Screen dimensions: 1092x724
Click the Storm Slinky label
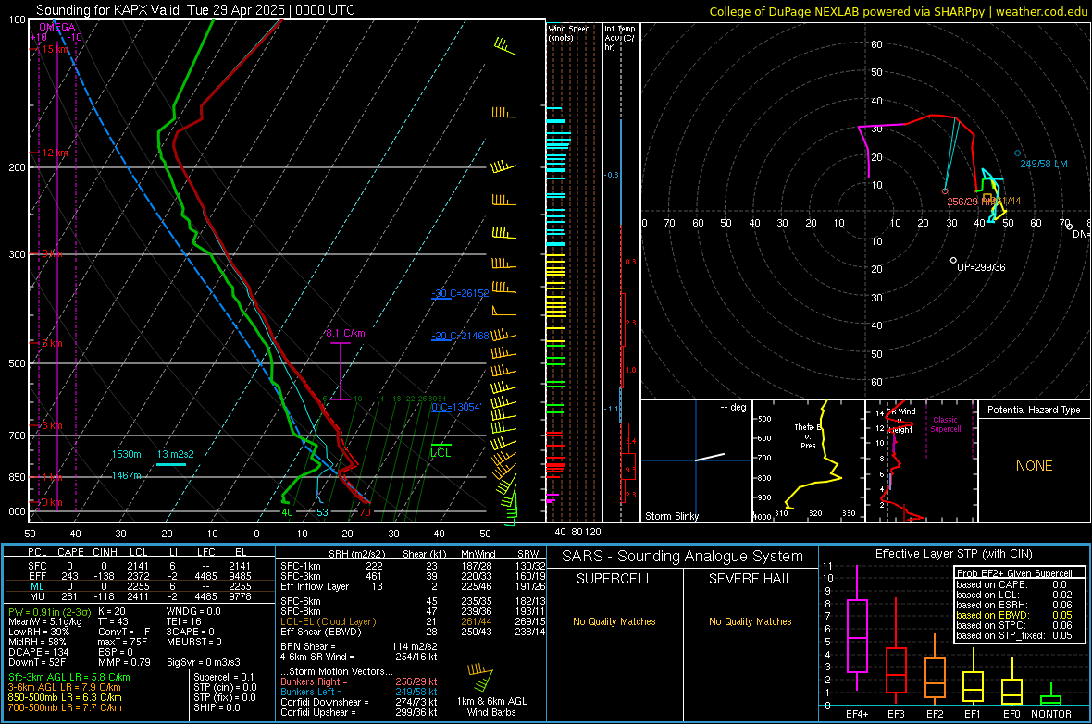click(x=671, y=516)
